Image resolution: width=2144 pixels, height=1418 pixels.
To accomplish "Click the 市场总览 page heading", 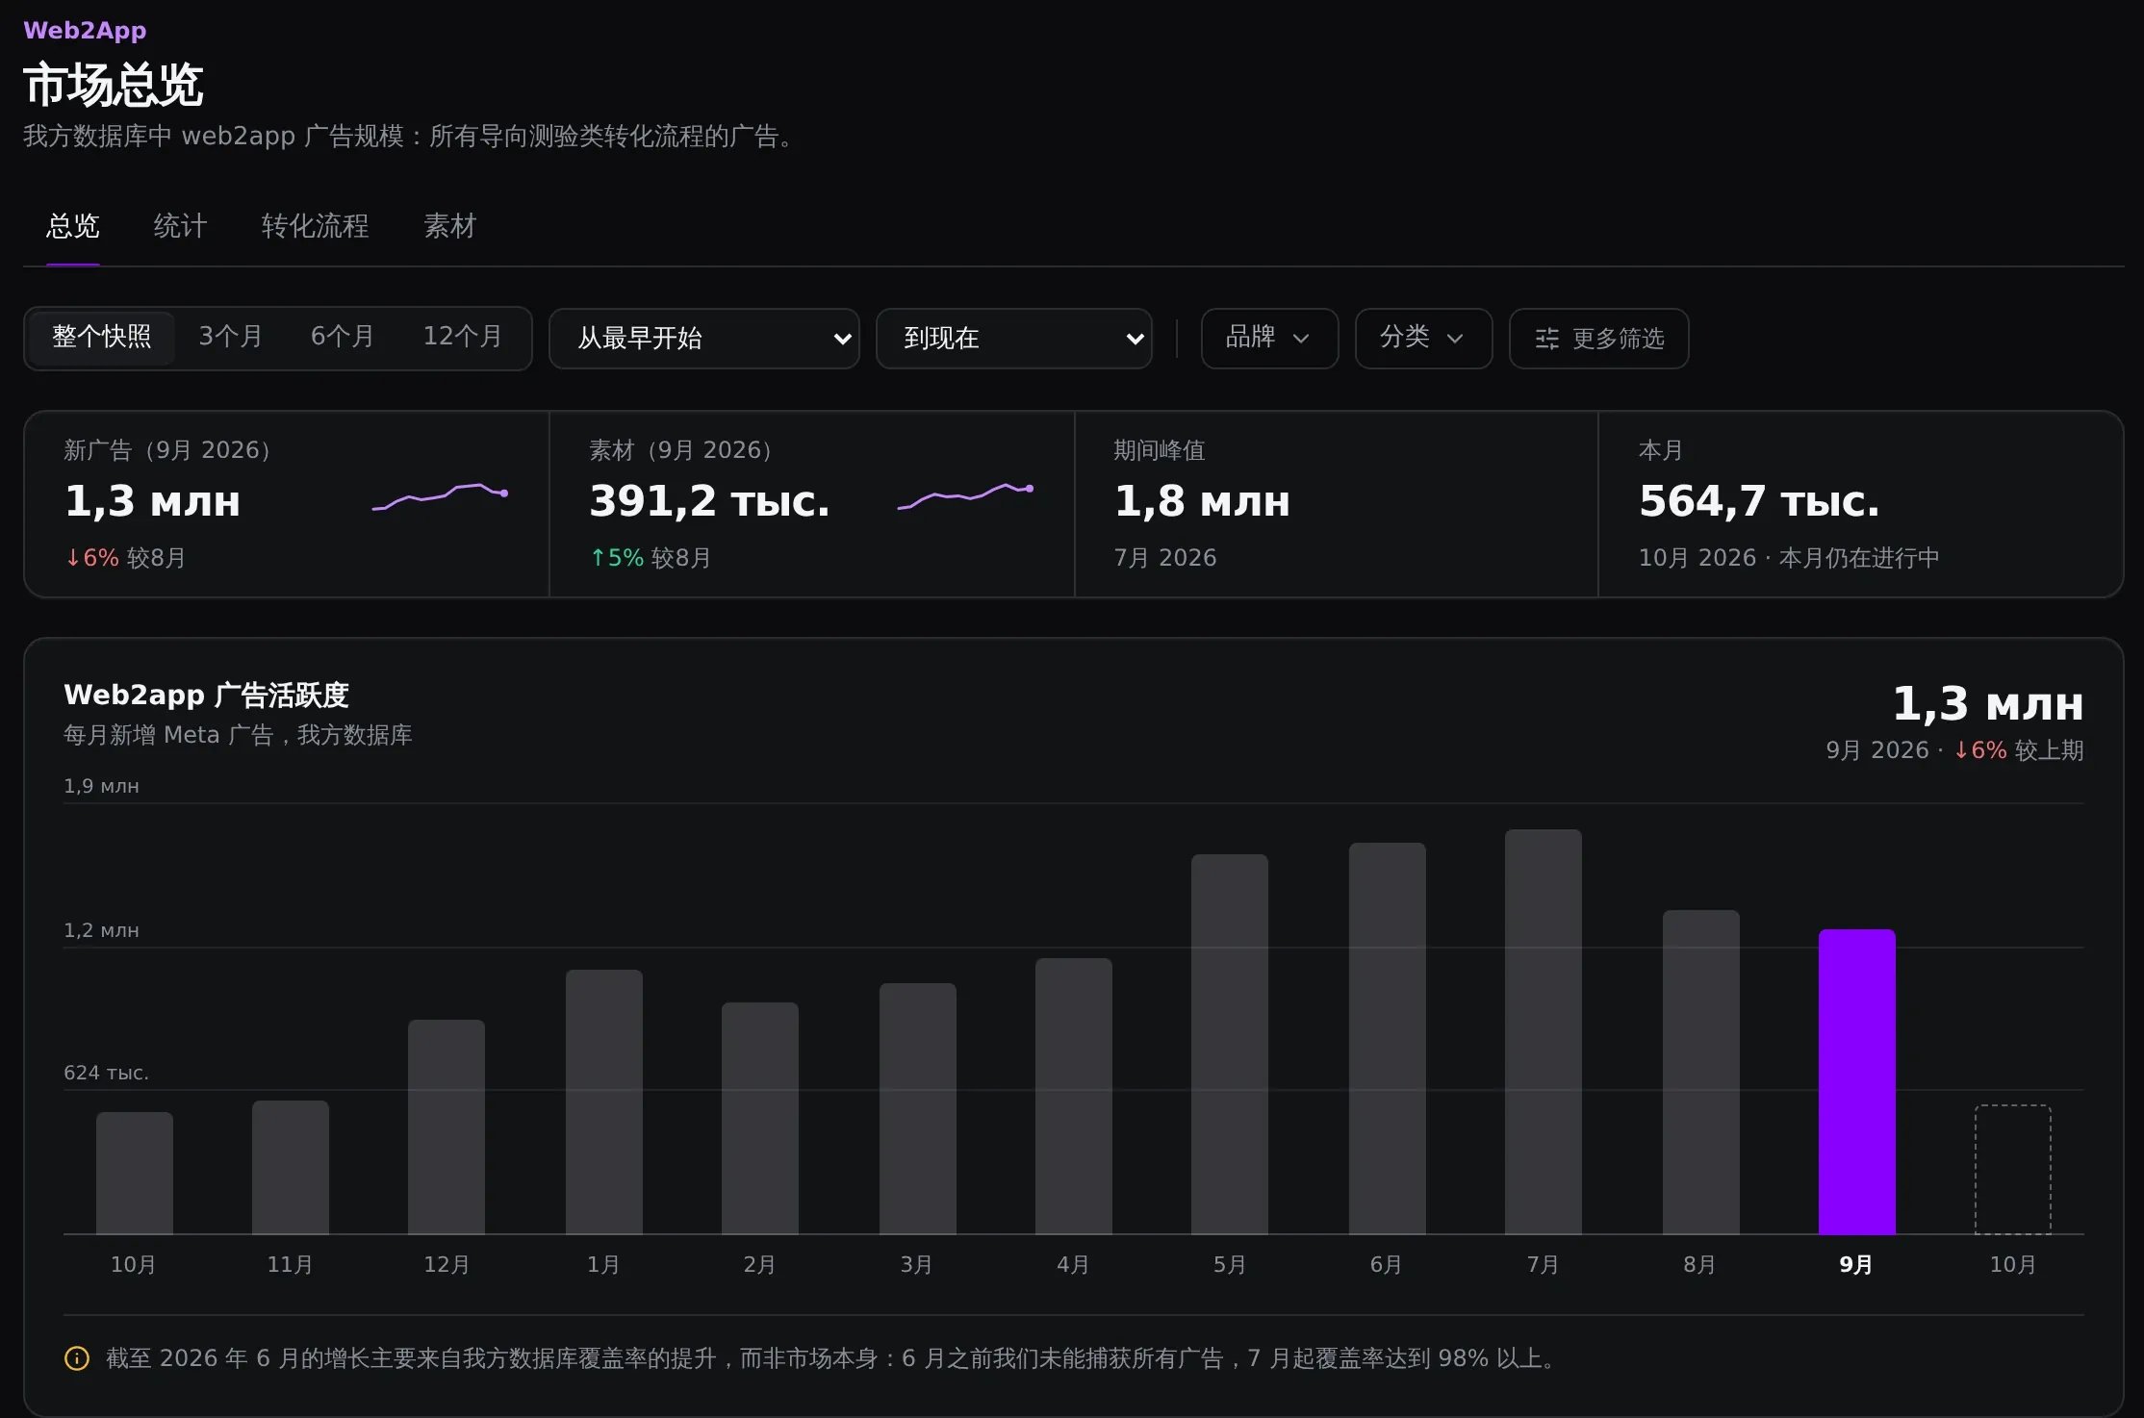I will tap(114, 85).
